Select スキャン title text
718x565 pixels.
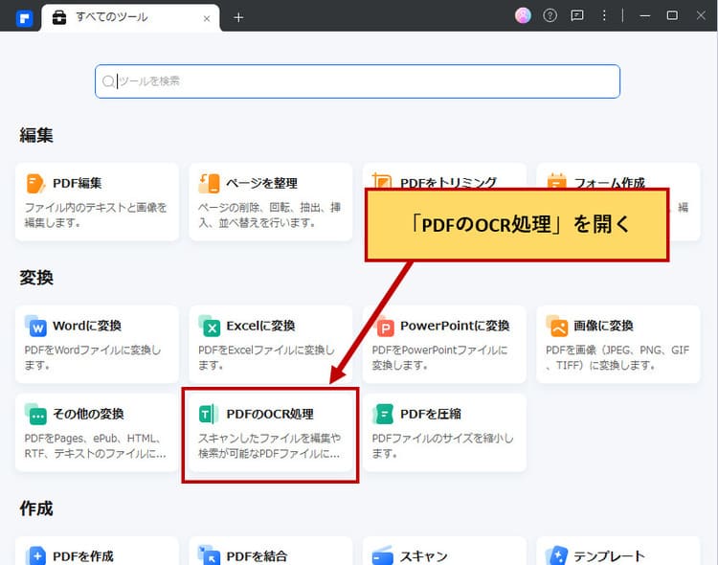(423, 556)
